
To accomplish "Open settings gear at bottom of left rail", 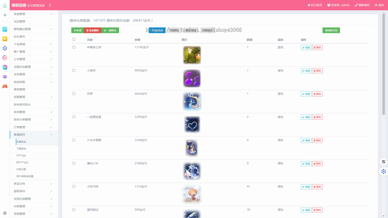I will pos(5,213).
